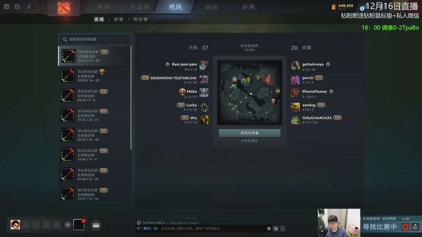This screenshot has height=237, width=422.
Task: Open the party members icon in the bottom bar
Action: [x=96, y=225]
